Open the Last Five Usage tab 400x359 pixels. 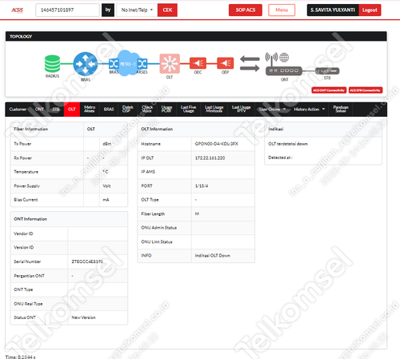188,110
